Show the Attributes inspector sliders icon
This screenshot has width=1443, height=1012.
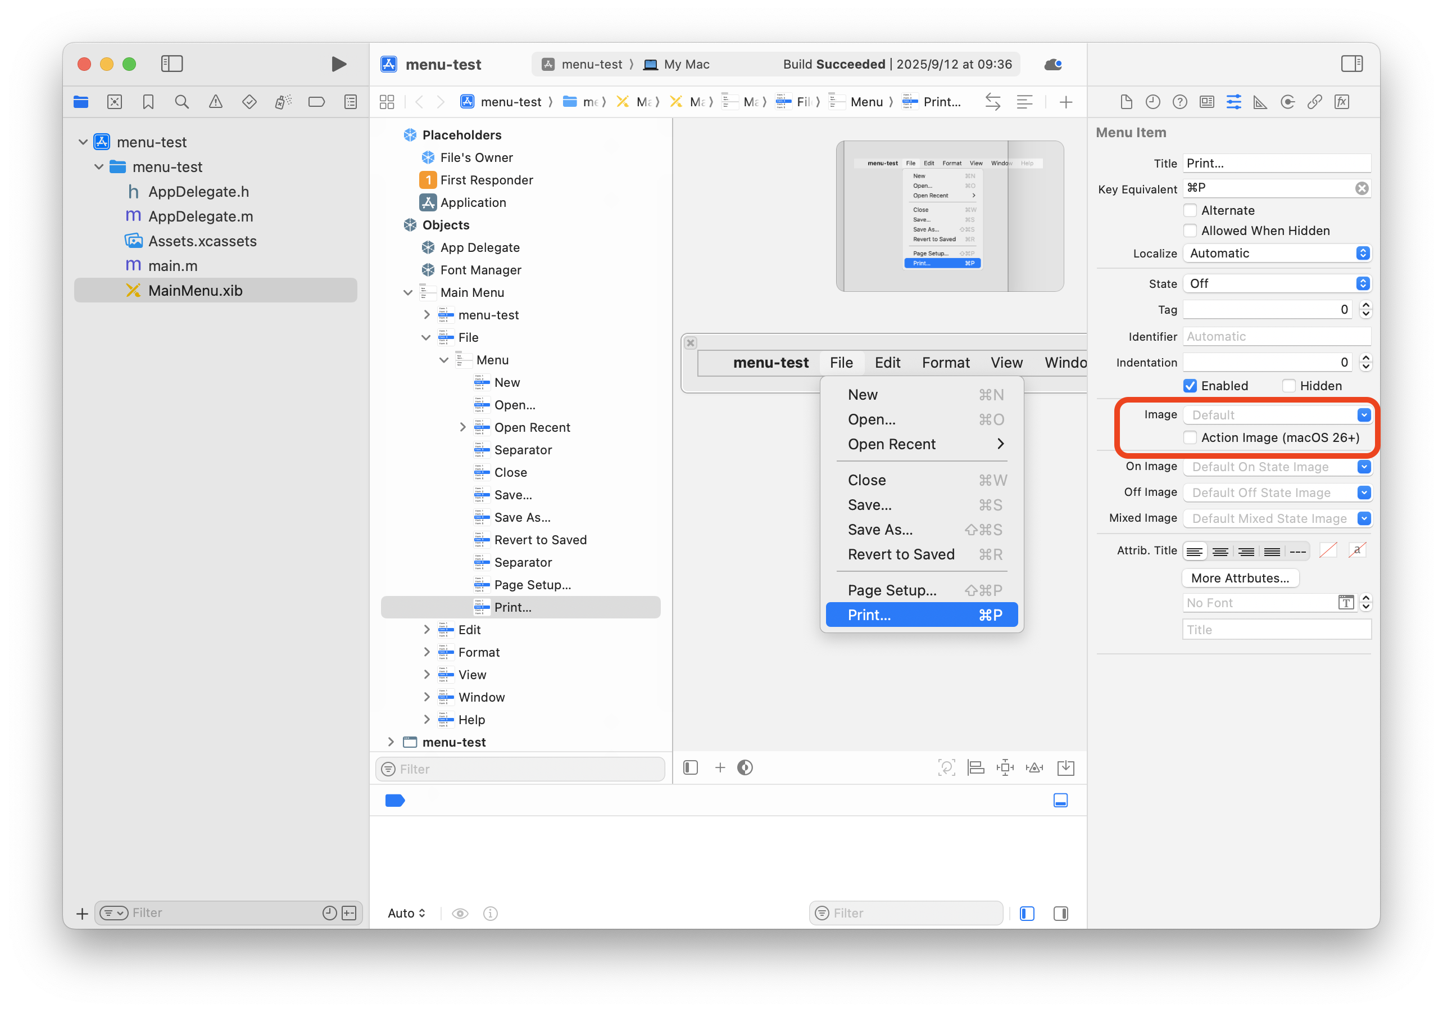click(x=1234, y=102)
